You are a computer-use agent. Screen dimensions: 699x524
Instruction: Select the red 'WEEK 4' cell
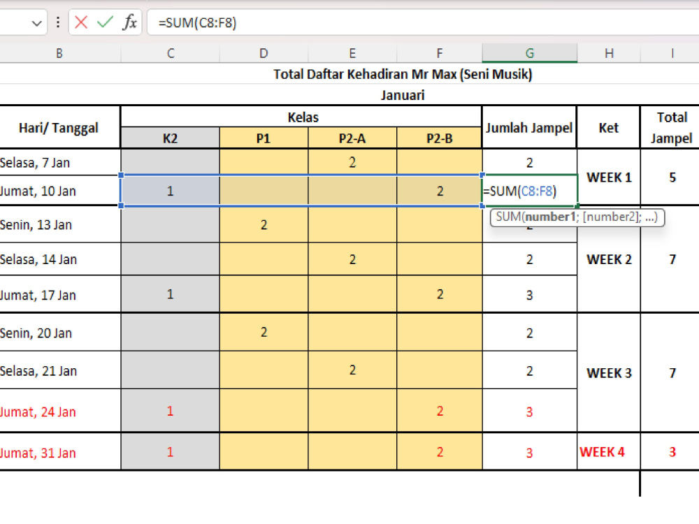(609, 452)
